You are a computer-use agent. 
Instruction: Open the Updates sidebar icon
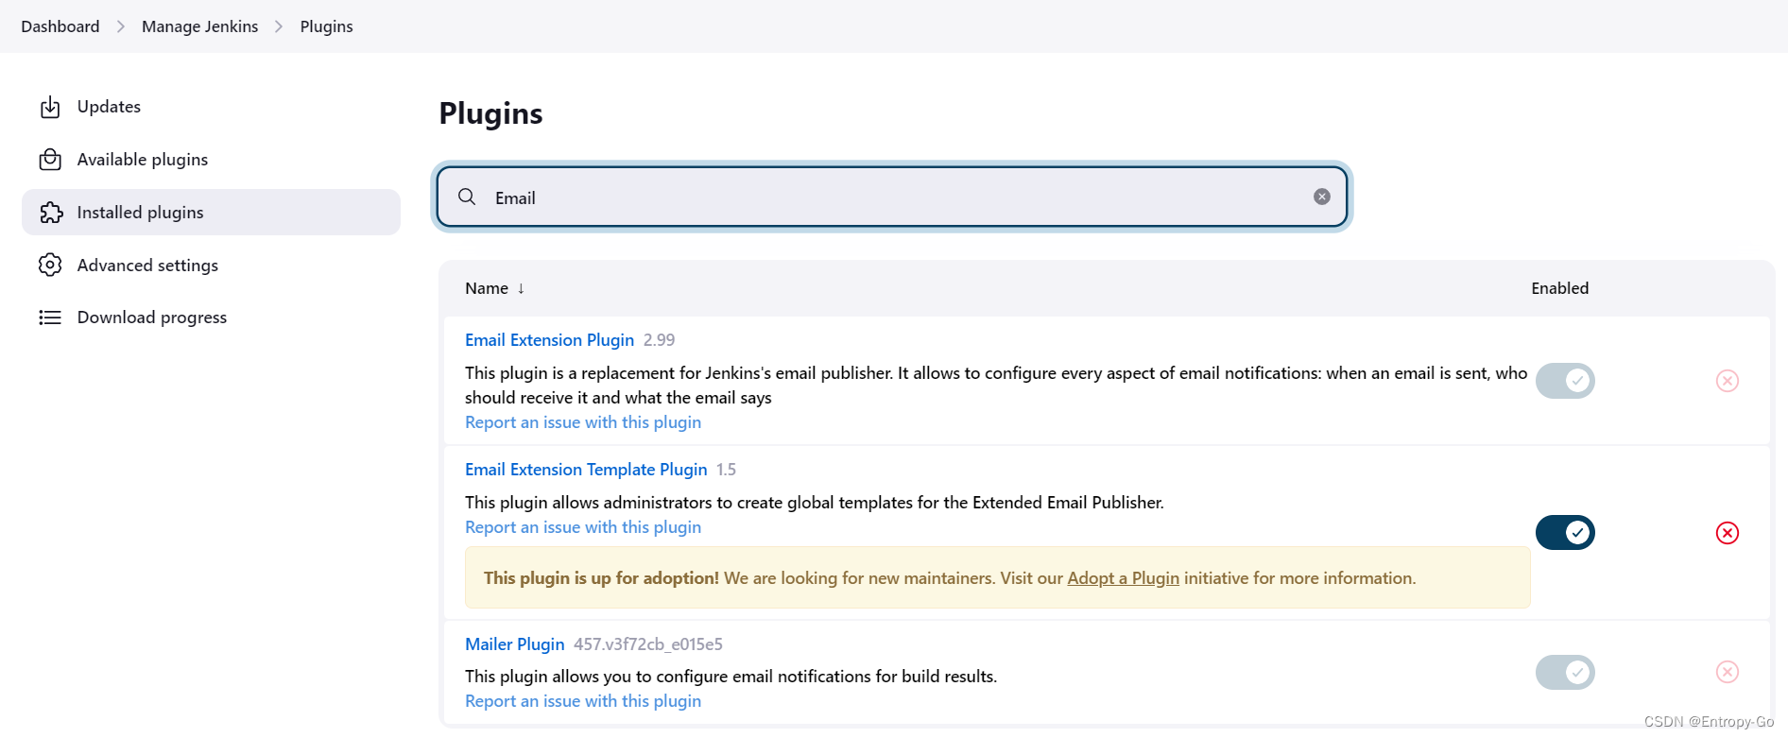[50, 107]
